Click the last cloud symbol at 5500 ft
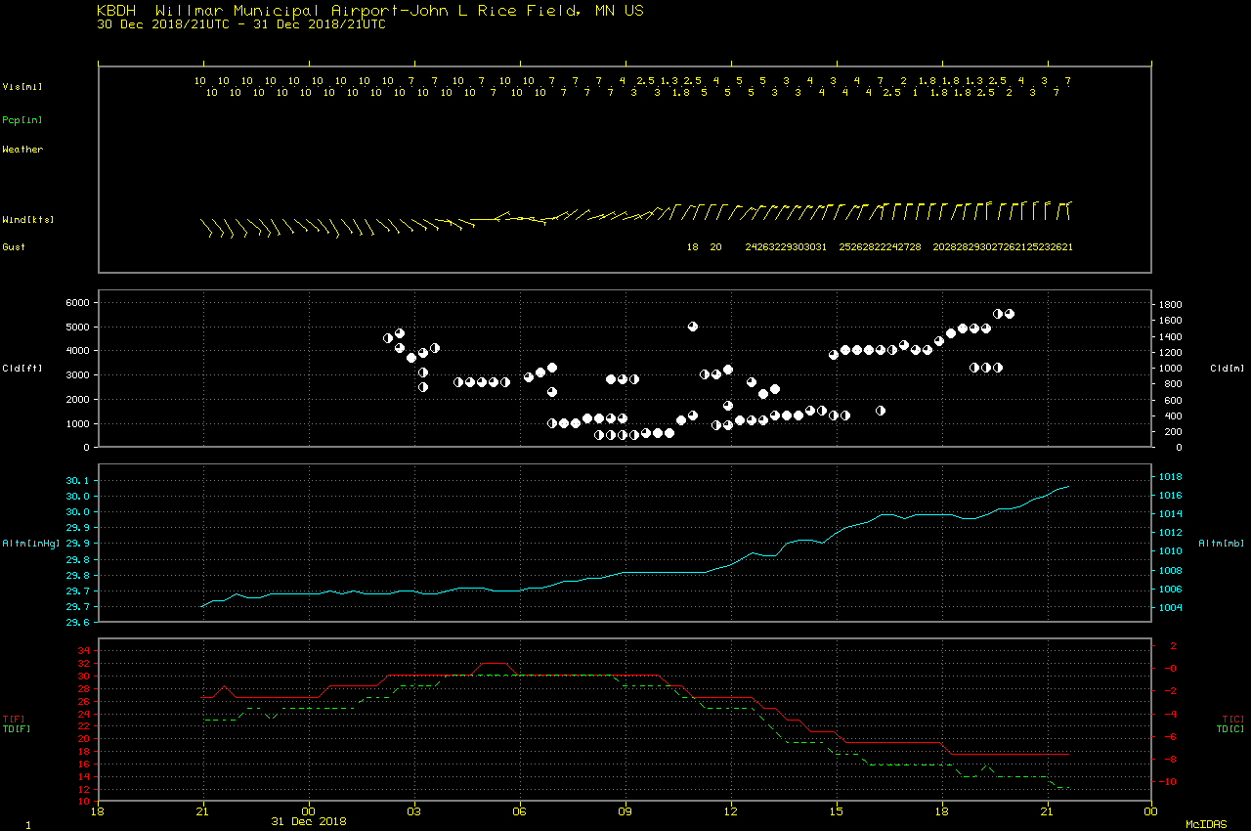Image resolution: width=1251 pixels, height=831 pixels. [x=1010, y=314]
